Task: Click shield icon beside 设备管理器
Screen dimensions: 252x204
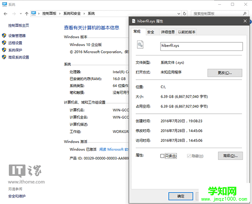Action: coord(4,36)
